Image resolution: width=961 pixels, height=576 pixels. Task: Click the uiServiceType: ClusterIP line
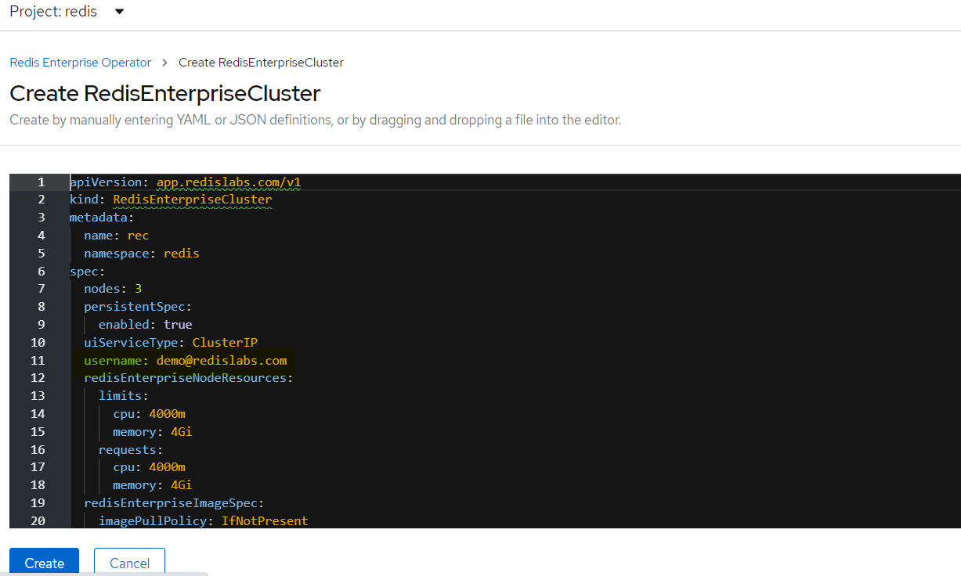click(x=171, y=342)
